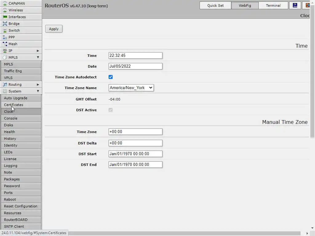The height and width of the screenshot is (236, 315).
Task: Open History in System menu
Action: coord(21,139)
